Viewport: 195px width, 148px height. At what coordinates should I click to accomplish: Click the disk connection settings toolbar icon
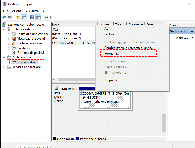(46, 17)
